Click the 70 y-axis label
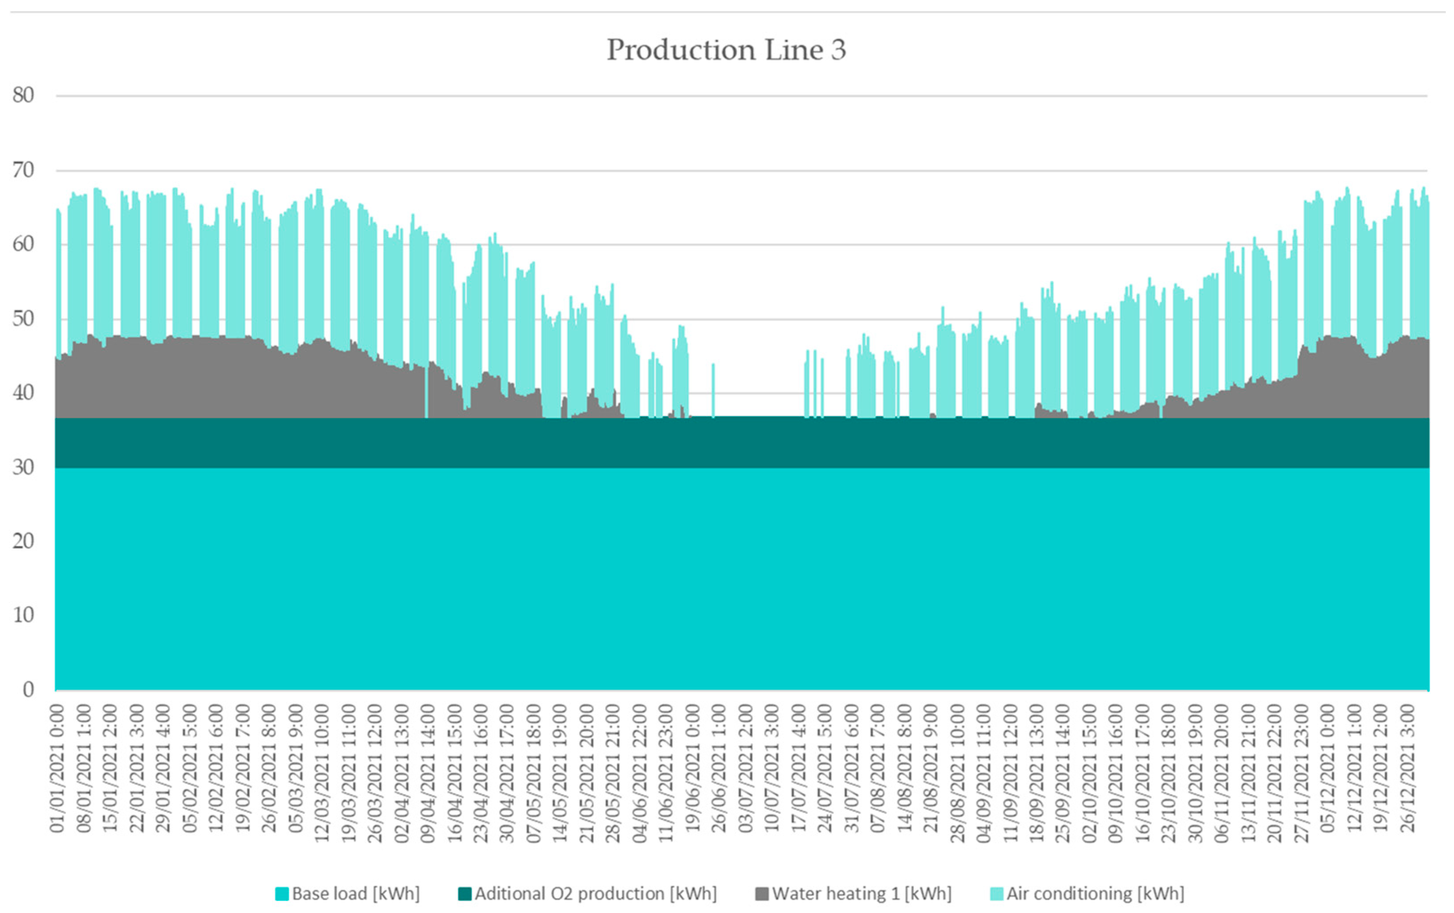1454x913 pixels. coord(23,170)
